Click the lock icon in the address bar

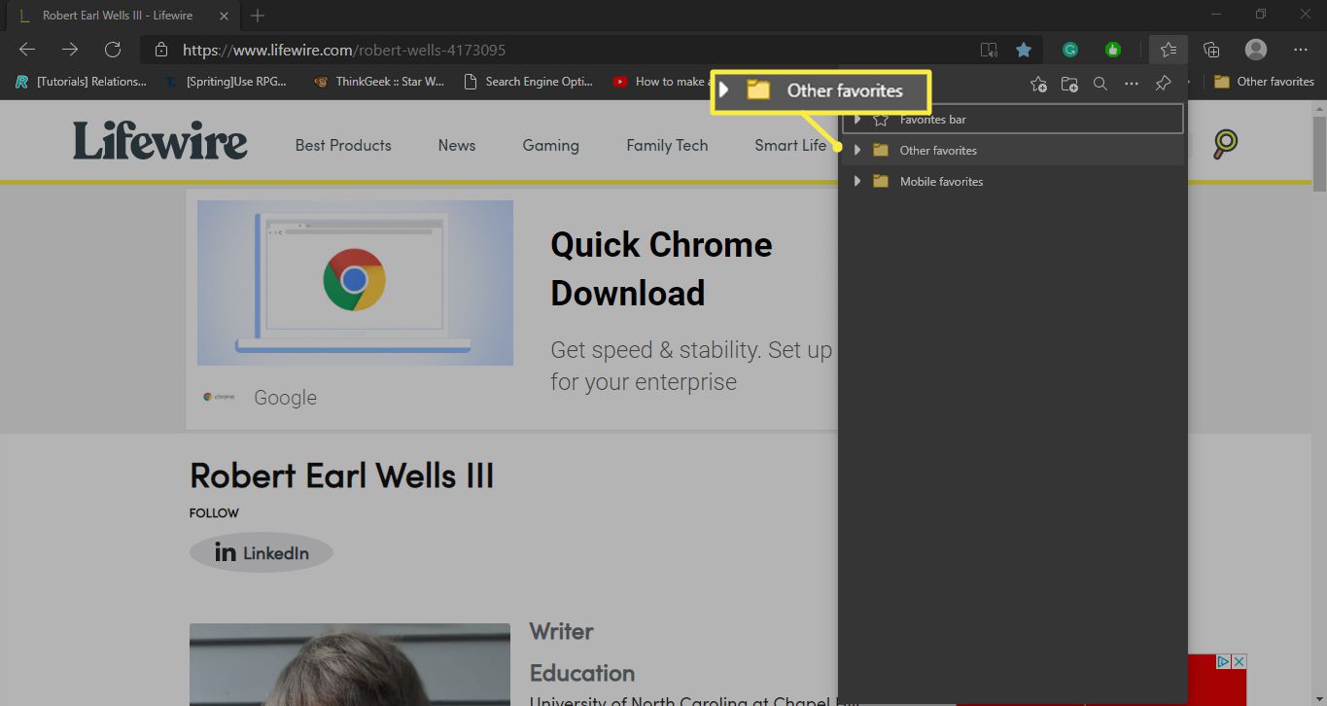[163, 50]
